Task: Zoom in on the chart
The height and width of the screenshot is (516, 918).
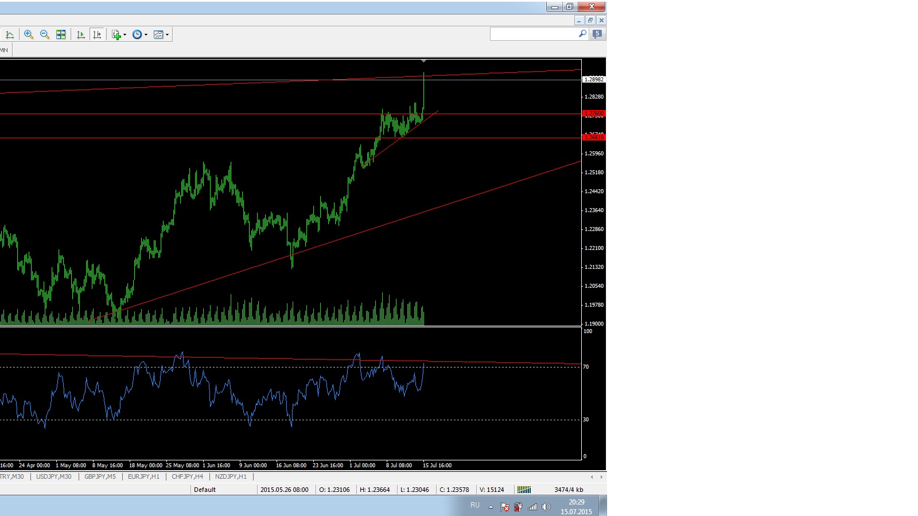Action: point(29,35)
